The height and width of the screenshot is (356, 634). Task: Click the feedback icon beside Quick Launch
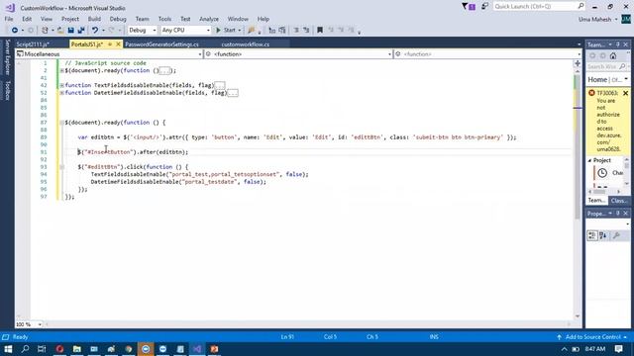[x=484, y=7]
